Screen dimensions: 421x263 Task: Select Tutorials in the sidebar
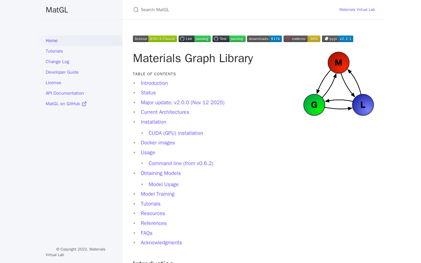pyautogui.click(x=54, y=51)
